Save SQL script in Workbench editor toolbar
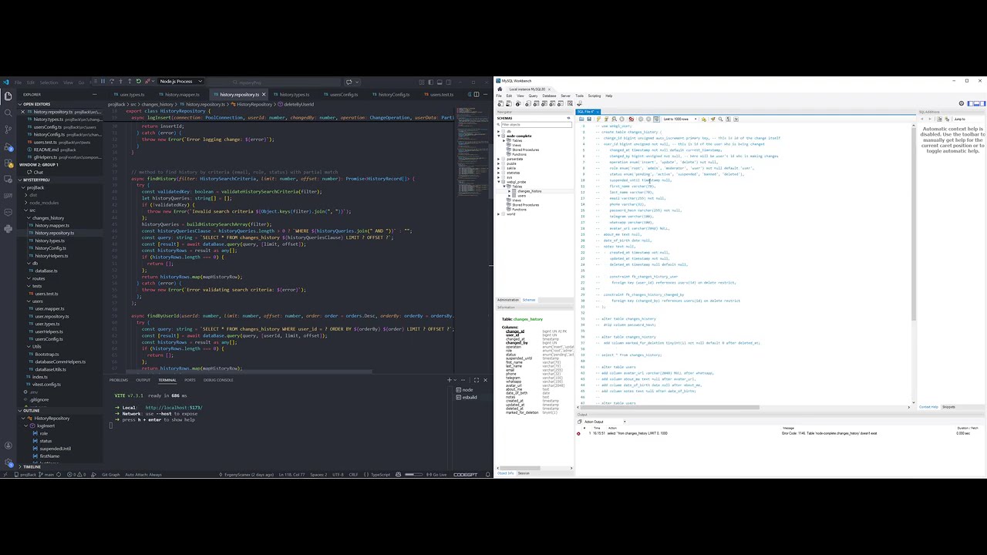Screen dimensions: 987x555 click(589, 119)
